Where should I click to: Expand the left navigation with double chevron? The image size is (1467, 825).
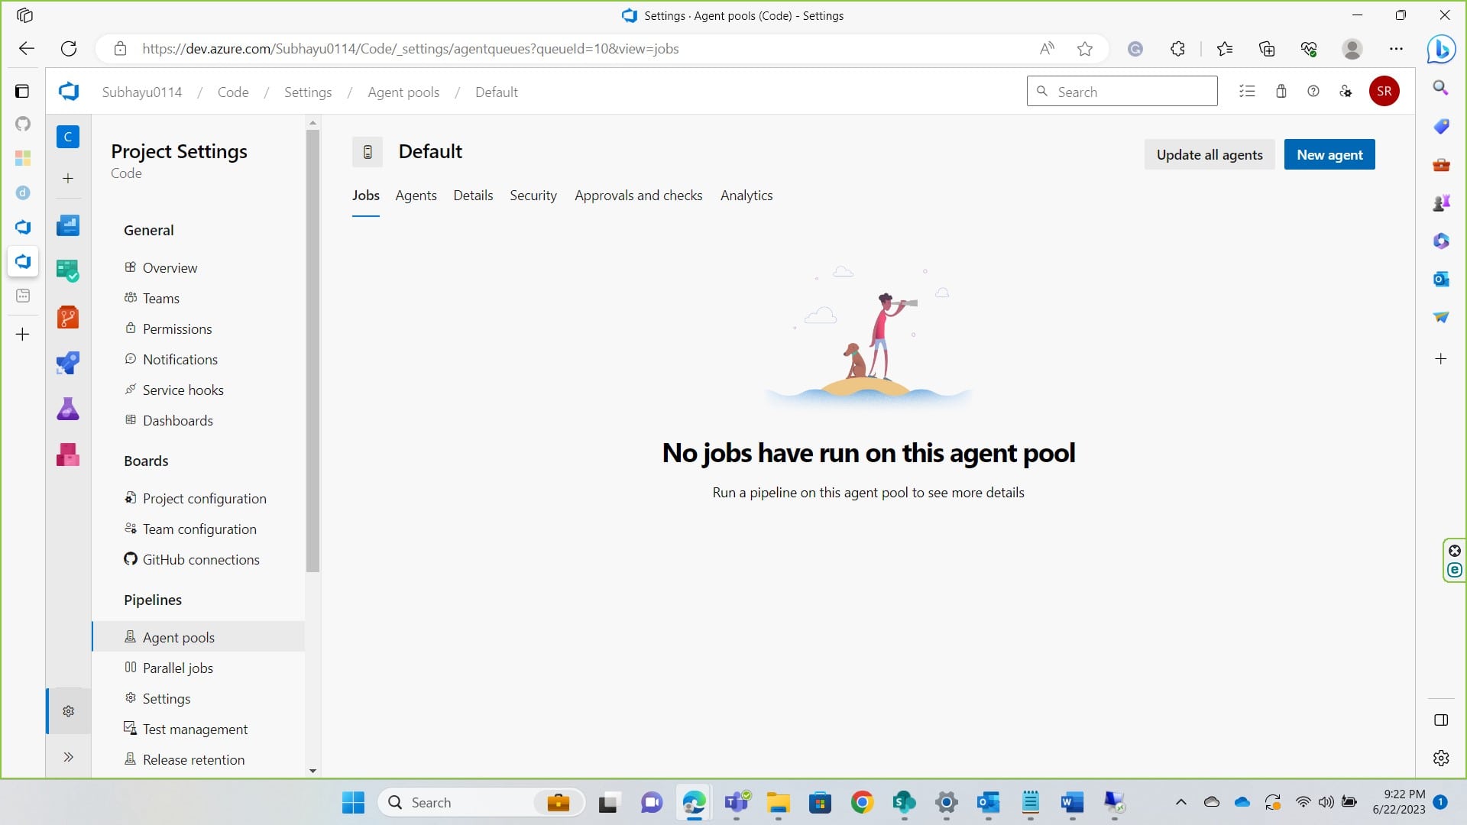(68, 757)
